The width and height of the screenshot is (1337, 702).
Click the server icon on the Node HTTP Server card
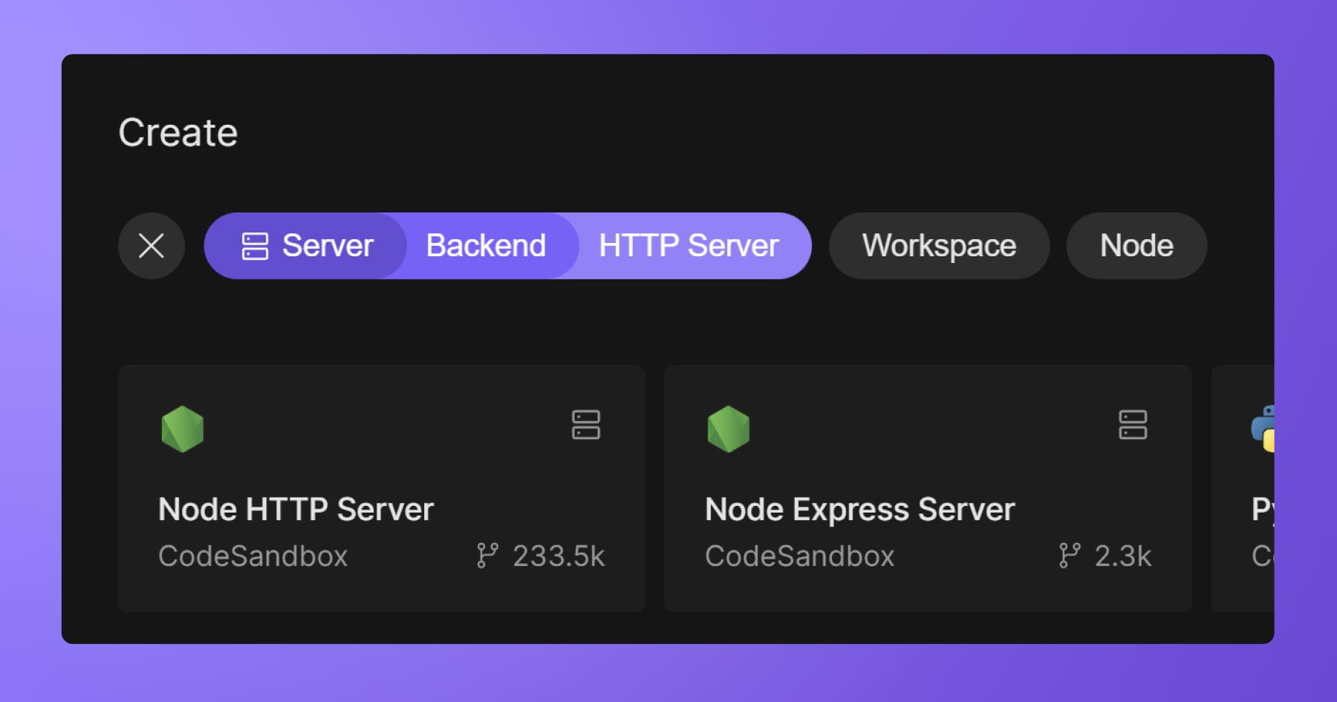click(x=585, y=425)
